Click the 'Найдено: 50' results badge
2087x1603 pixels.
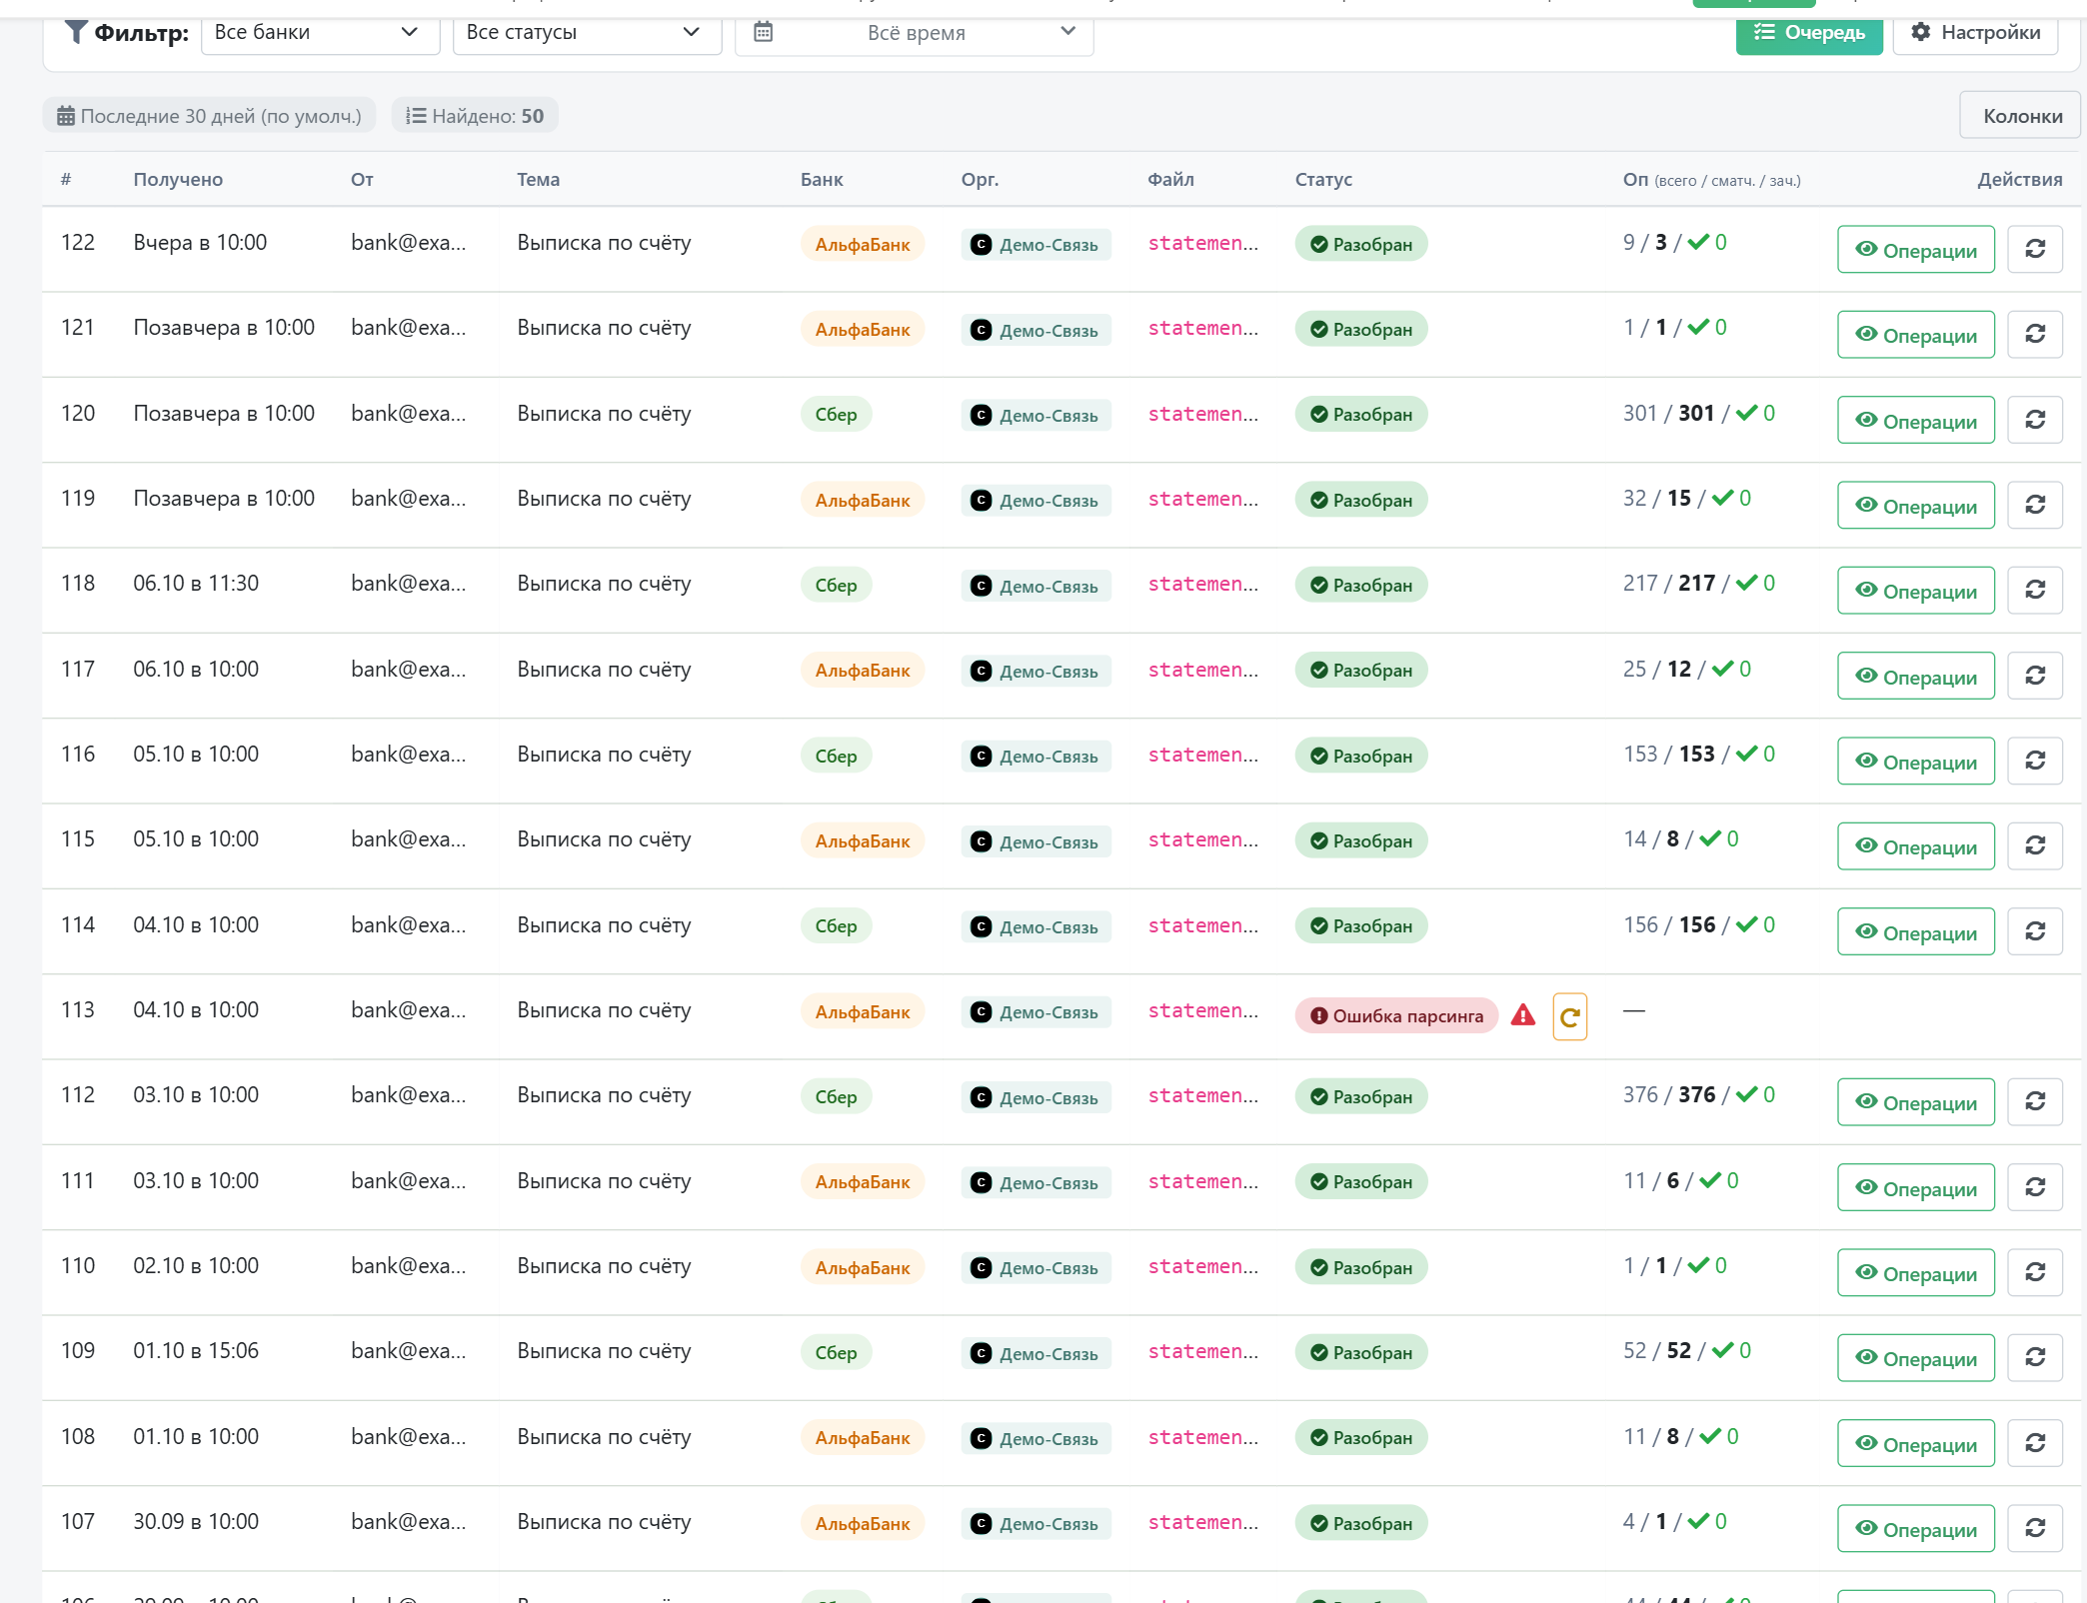click(x=475, y=116)
